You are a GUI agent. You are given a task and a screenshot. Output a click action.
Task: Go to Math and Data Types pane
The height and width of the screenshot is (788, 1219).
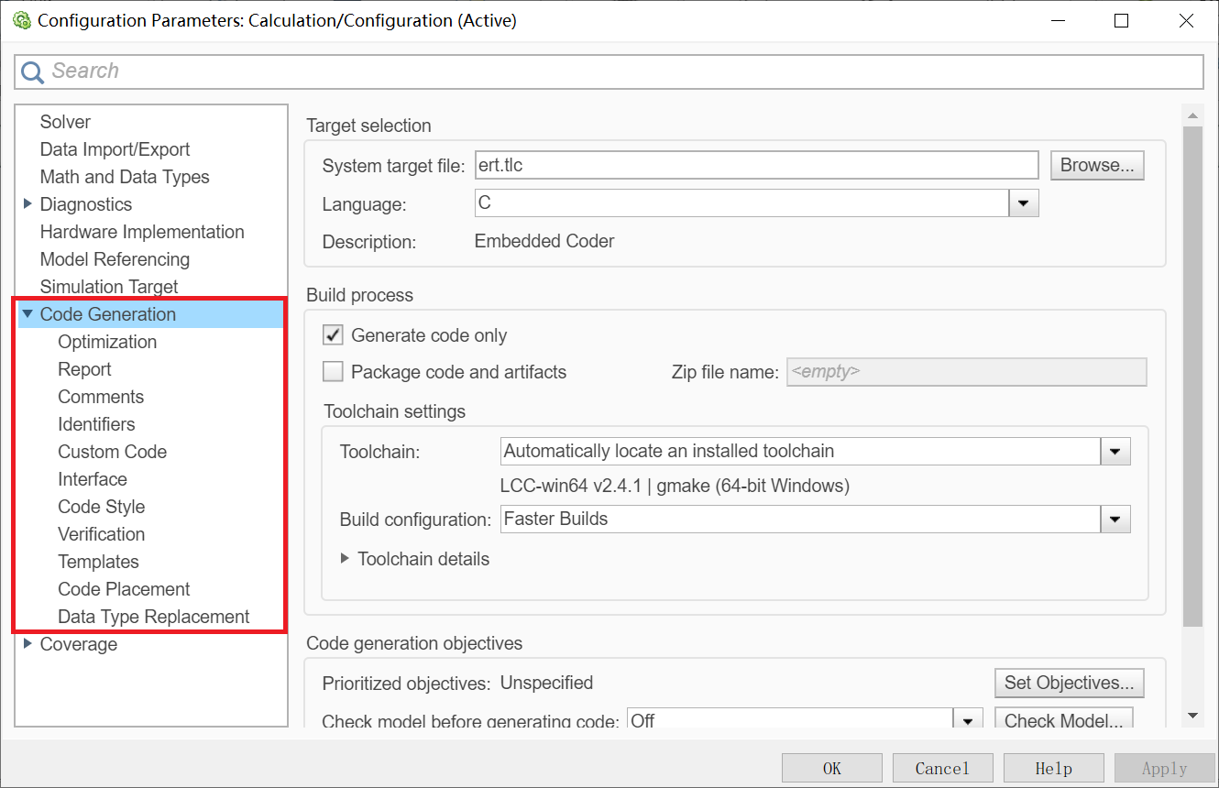[x=125, y=177]
